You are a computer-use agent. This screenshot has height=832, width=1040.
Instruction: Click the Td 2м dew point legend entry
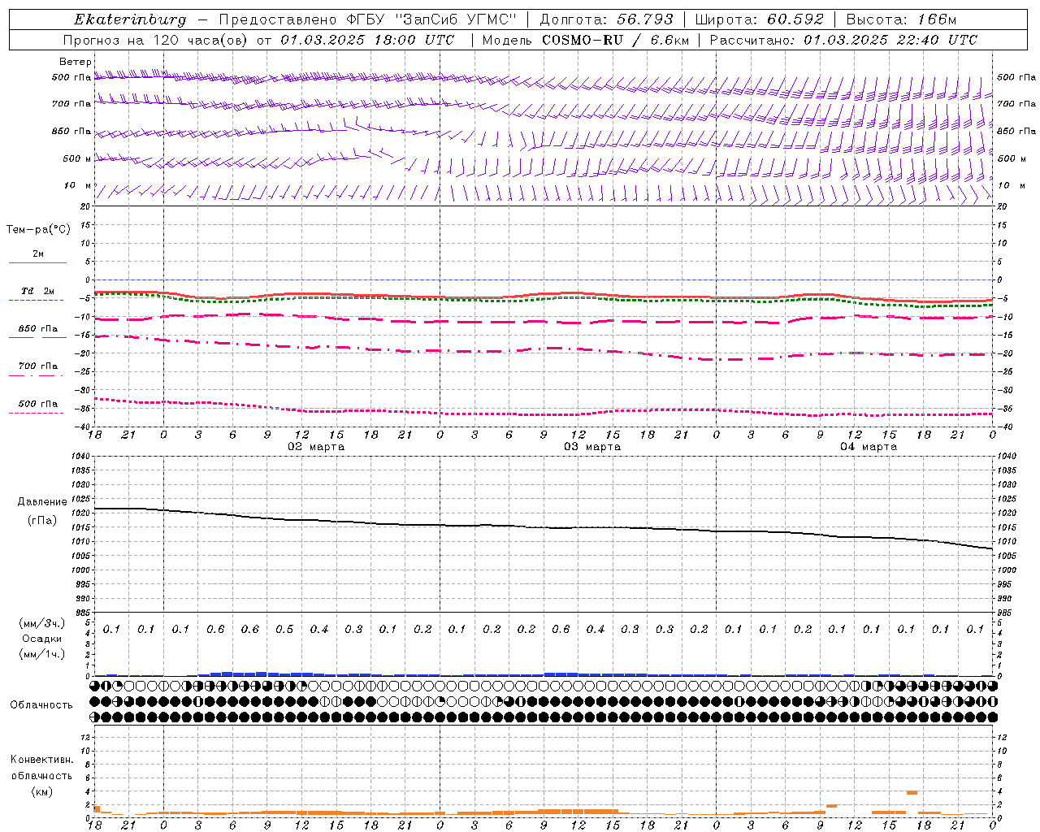(x=37, y=291)
